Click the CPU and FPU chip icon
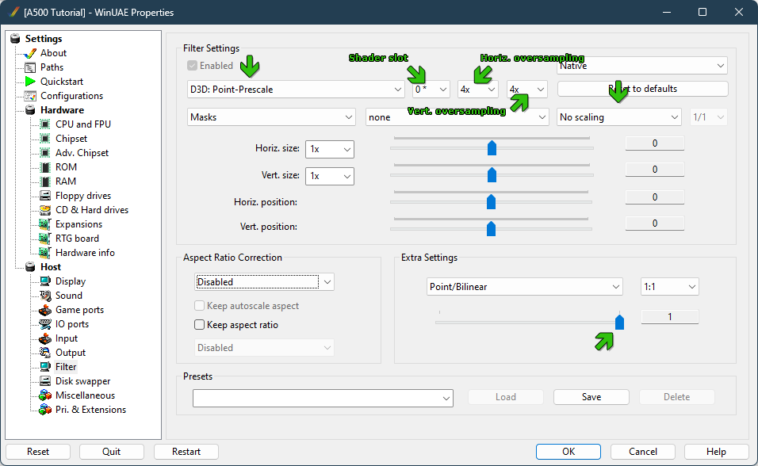758x466 pixels. tap(45, 124)
